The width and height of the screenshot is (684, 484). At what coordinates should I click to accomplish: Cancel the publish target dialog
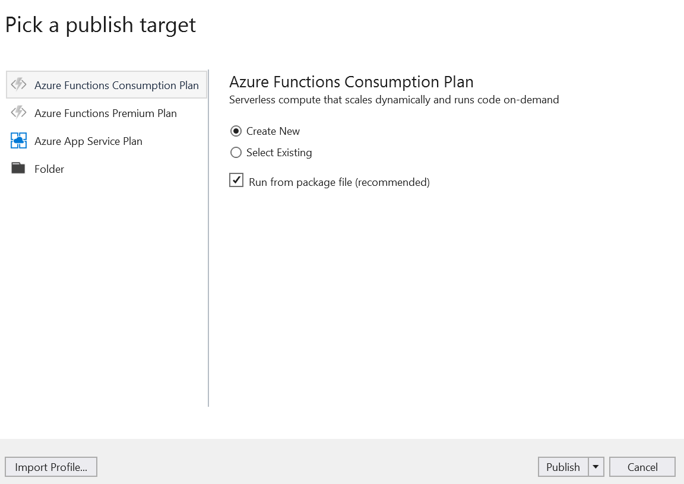click(642, 467)
